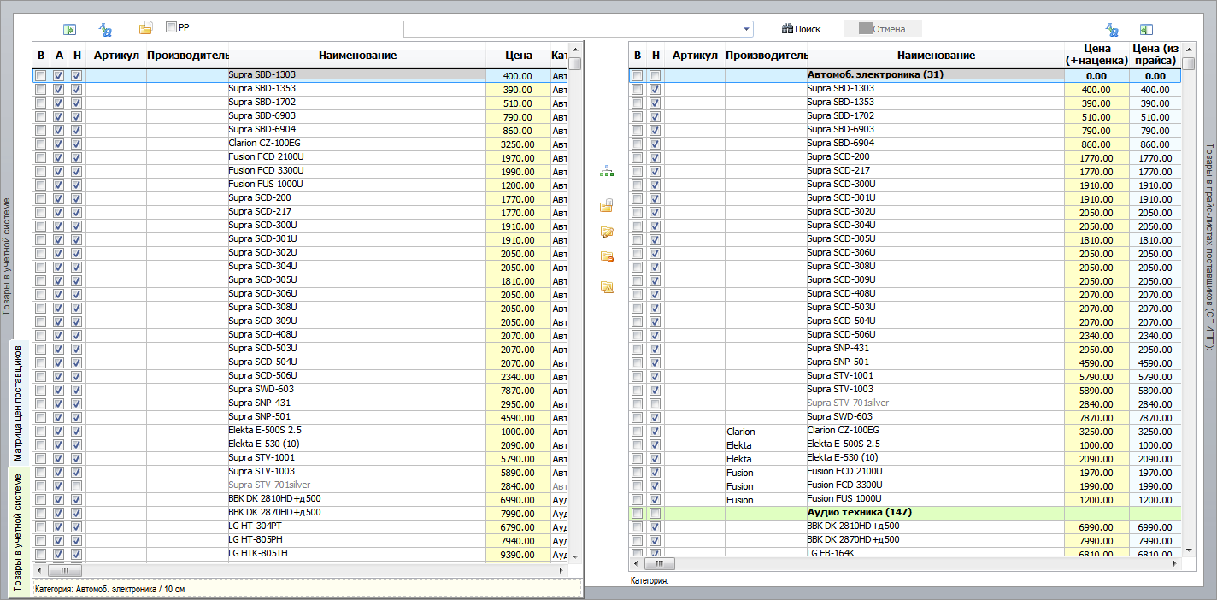
Task: Select the LG HTK-805TH row
Action: [x=301, y=555]
